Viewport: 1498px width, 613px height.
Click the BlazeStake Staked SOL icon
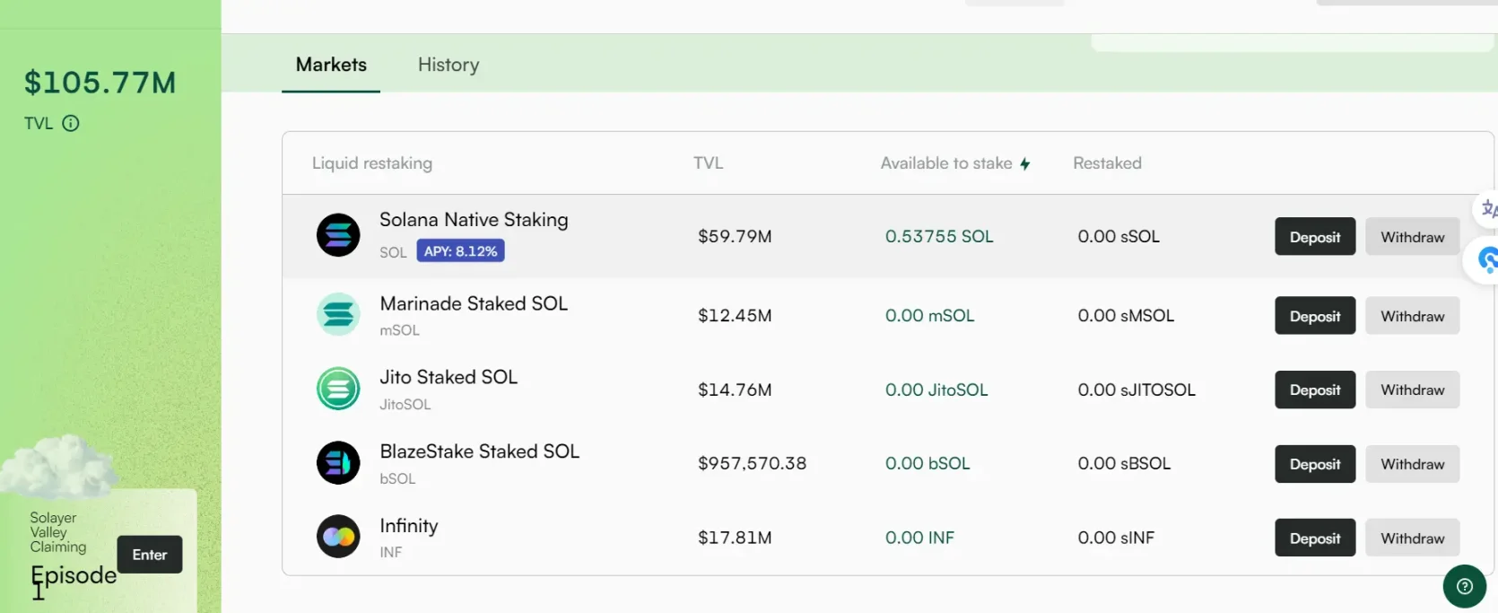[338, 463]
